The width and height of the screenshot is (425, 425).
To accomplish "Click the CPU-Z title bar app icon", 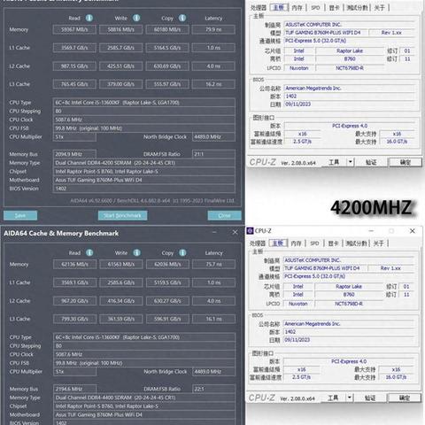I will [x=251, y=231].
